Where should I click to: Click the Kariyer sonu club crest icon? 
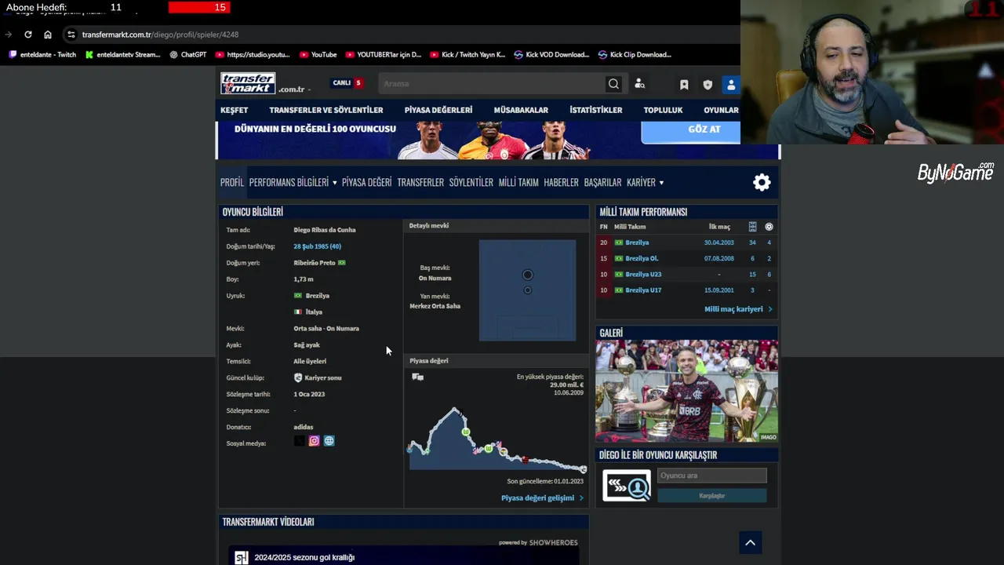(298, 377)
